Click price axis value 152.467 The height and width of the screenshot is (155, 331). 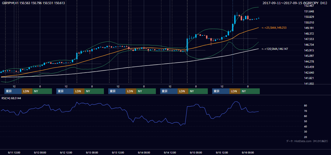(x=309, y=6)
